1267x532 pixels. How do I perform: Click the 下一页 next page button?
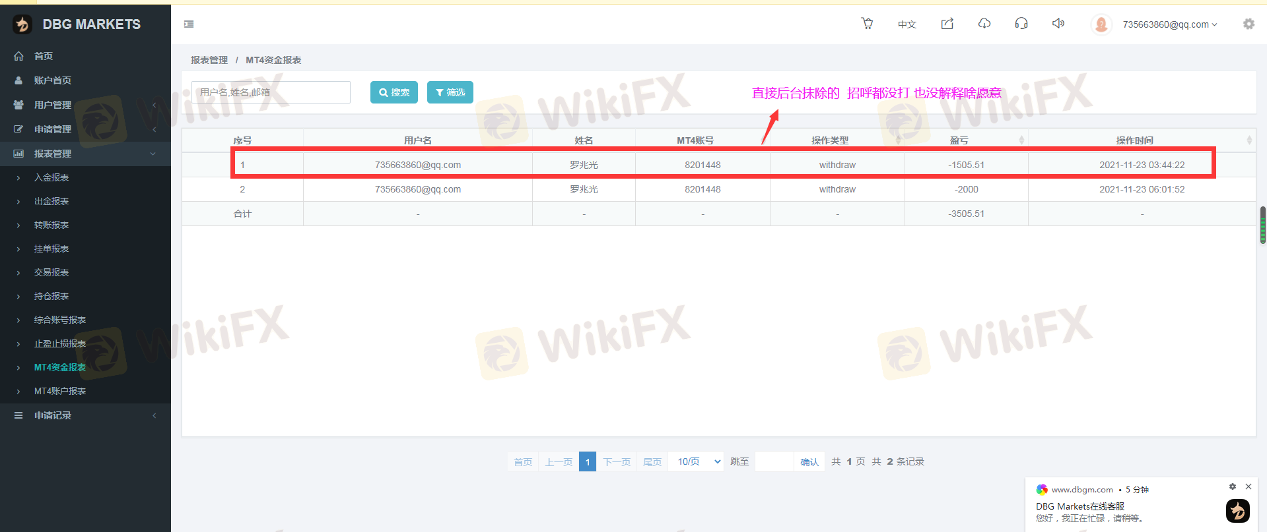pos(617,461)
